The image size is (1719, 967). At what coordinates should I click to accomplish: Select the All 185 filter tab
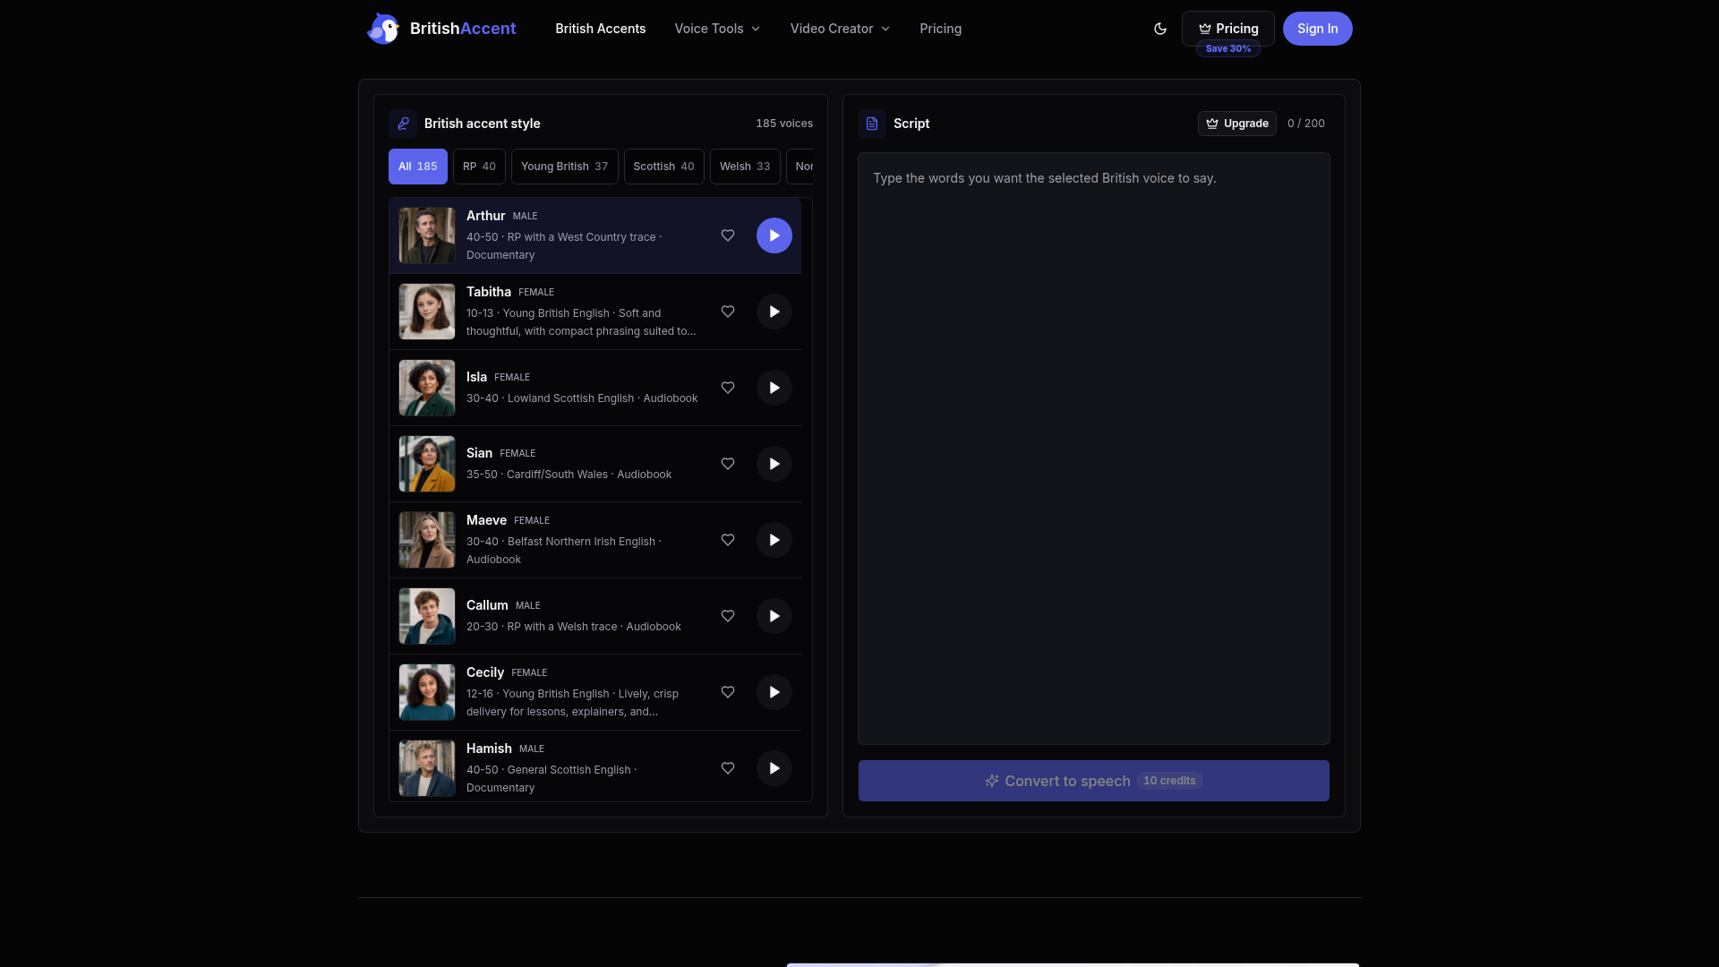click(418, 167)
